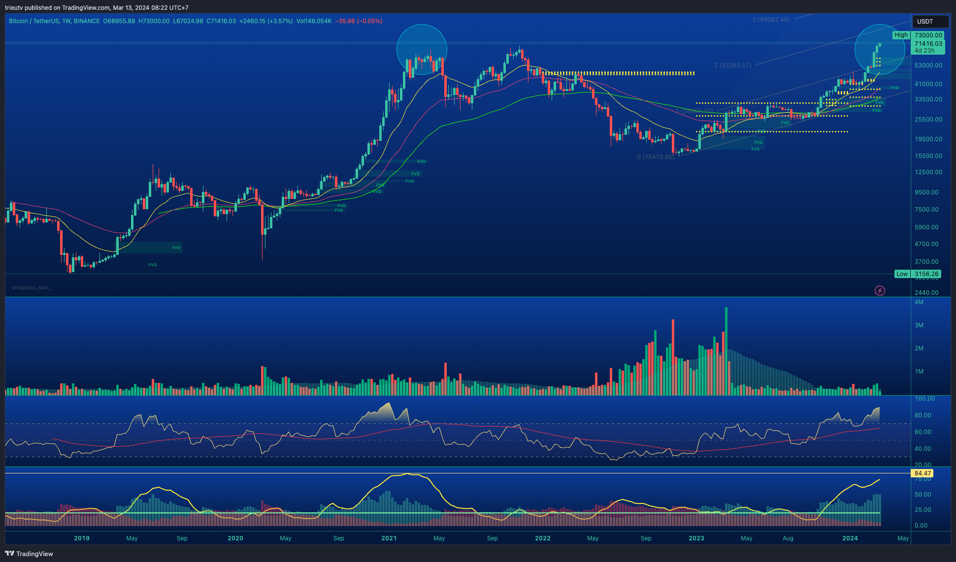Click the Fibonacci label 2 (53283.57)
This screenshot has height=562, width=956.
point(732,65)
